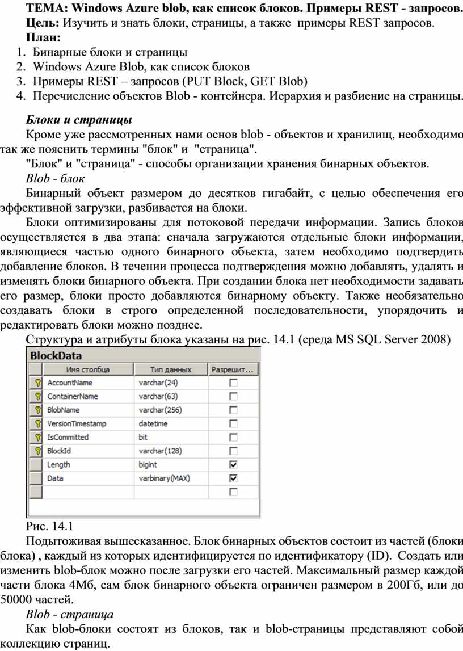Click the 'Блоки и страницы' heading
The image size is (463, 651).
(79, 120)
